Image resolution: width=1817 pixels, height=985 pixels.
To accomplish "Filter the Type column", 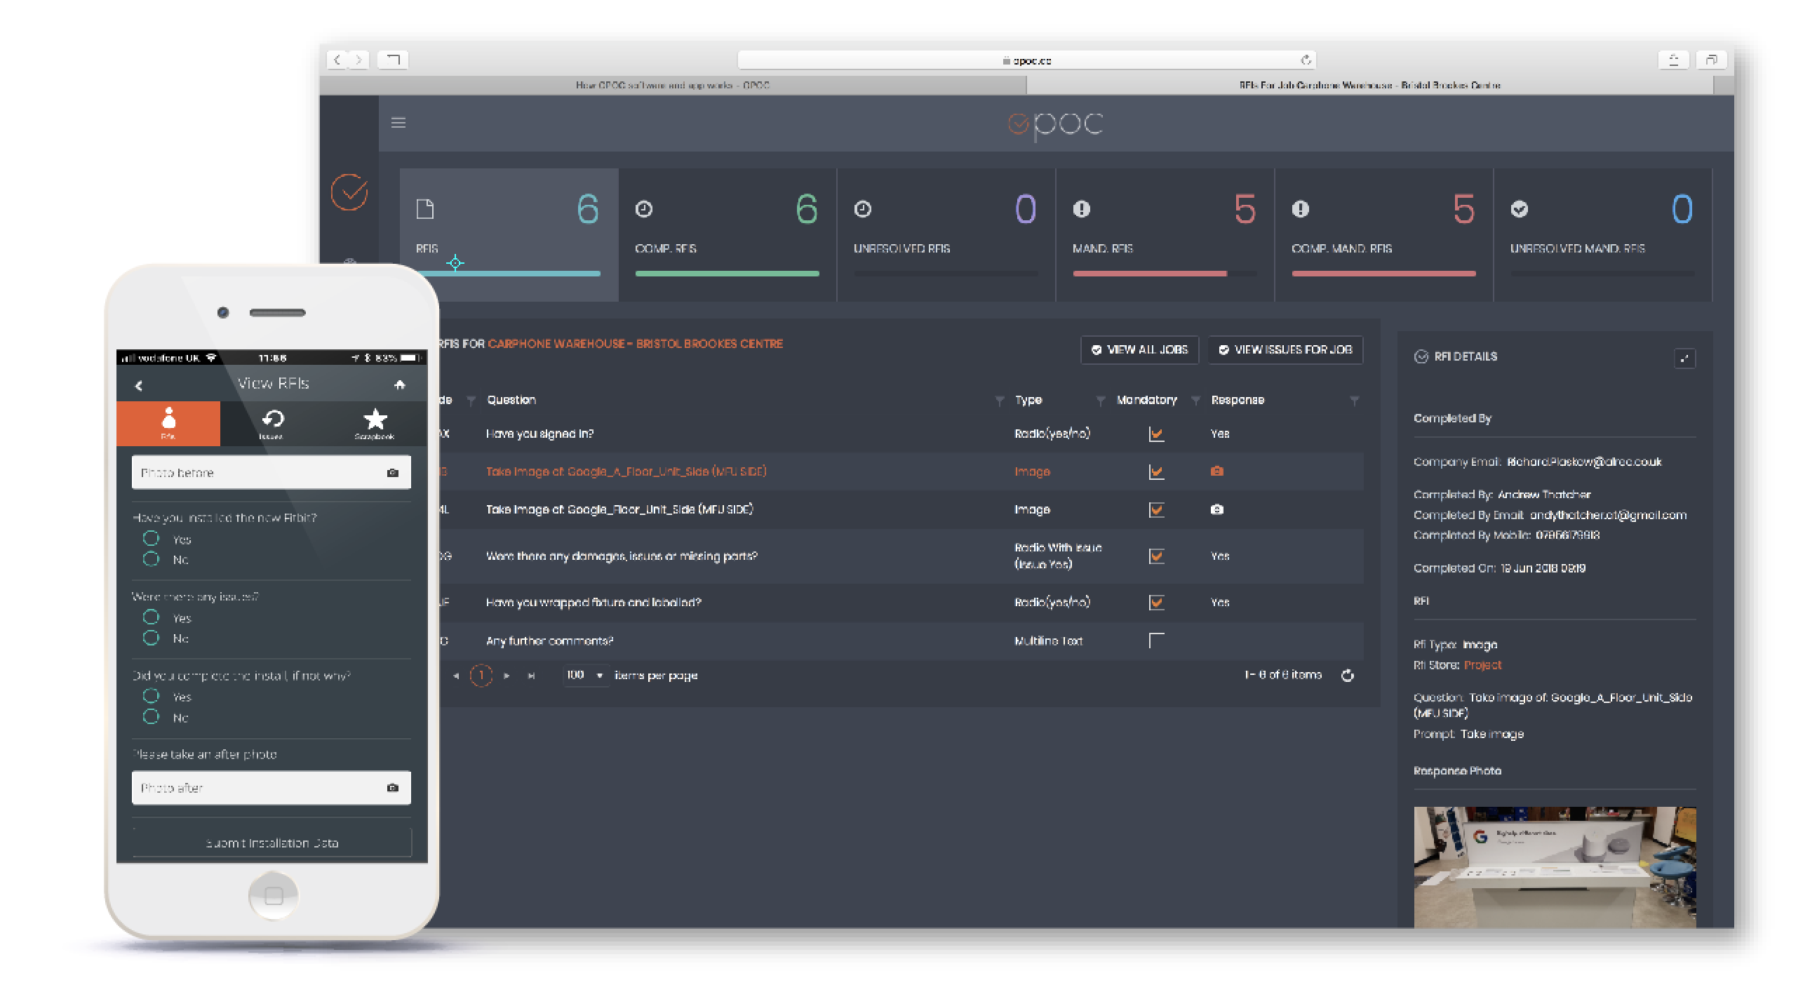I will pos(1100,400).
